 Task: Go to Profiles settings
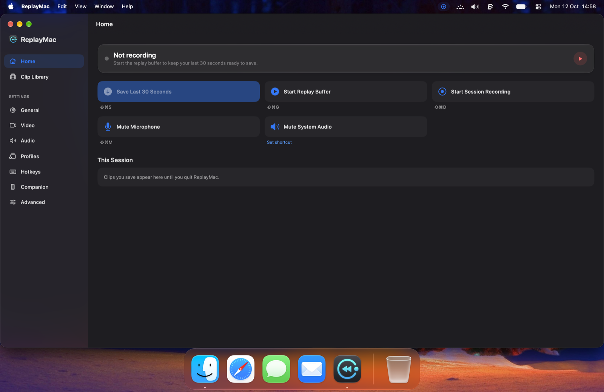pyautogui.click(x=44, y=156)
